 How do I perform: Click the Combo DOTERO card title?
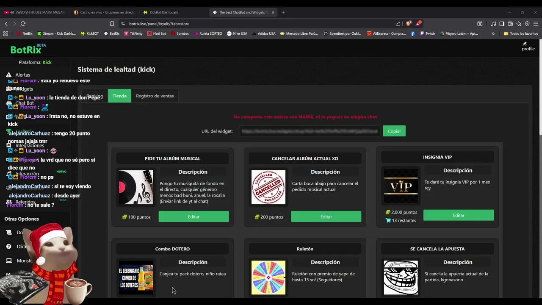pos(172,249)
